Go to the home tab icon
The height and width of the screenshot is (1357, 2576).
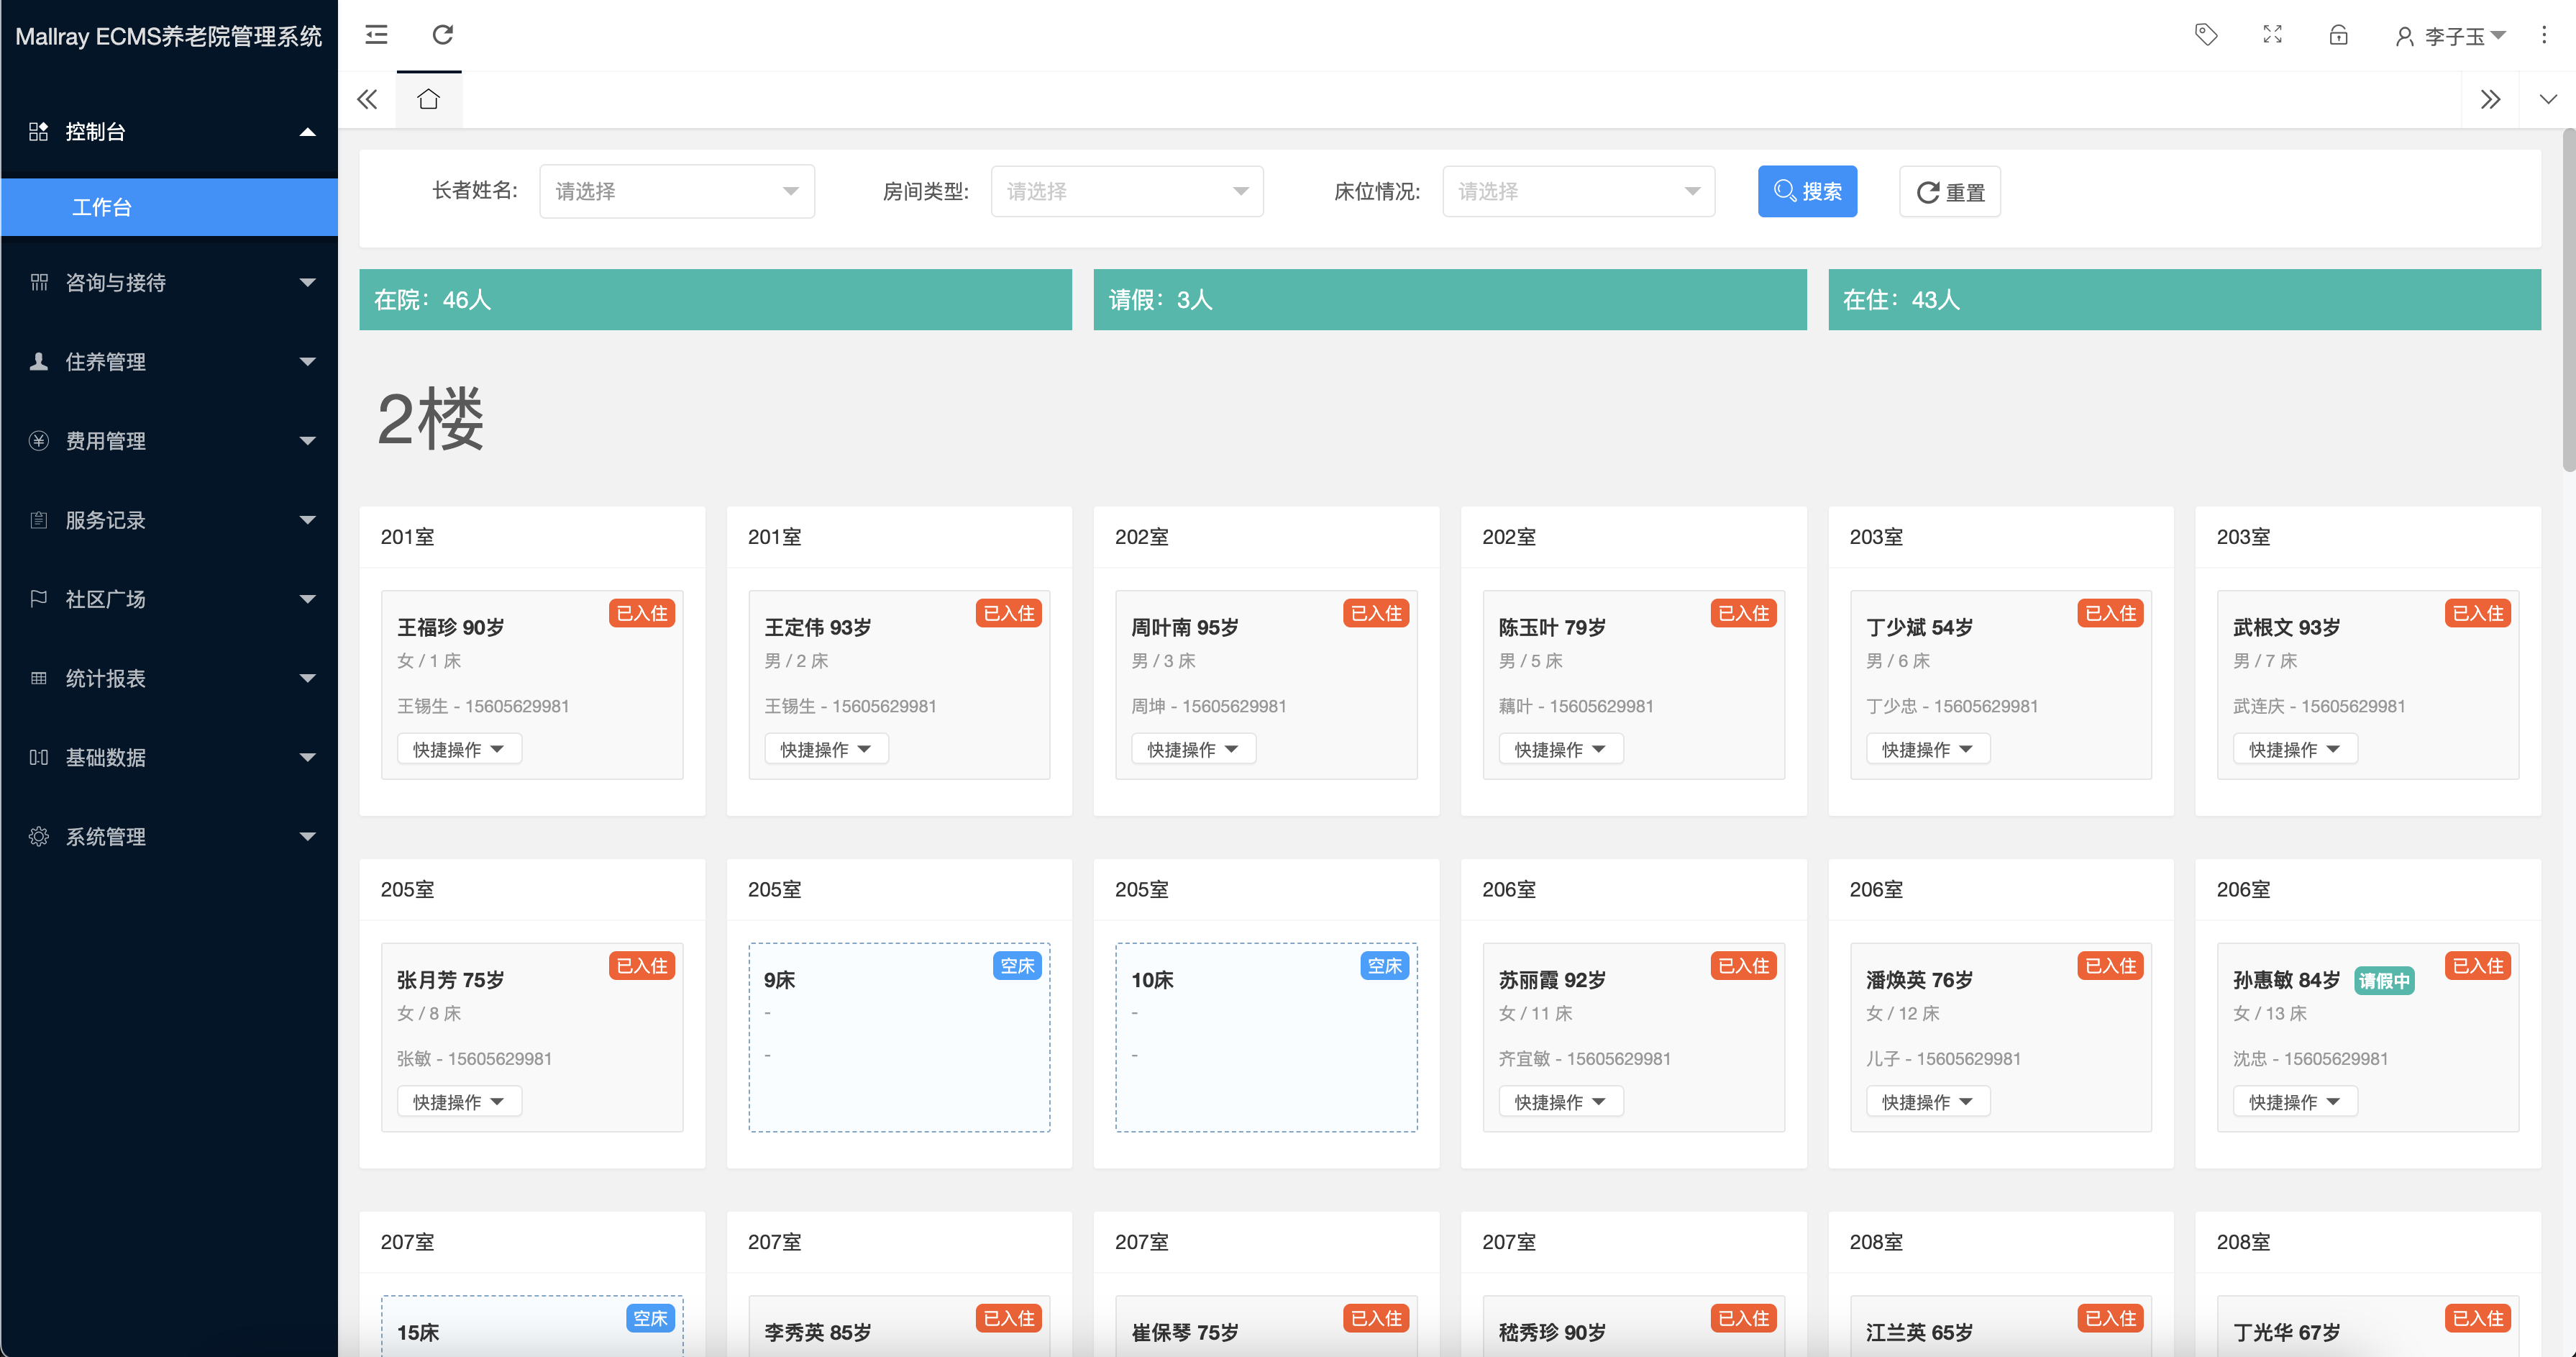coord(429,99)
